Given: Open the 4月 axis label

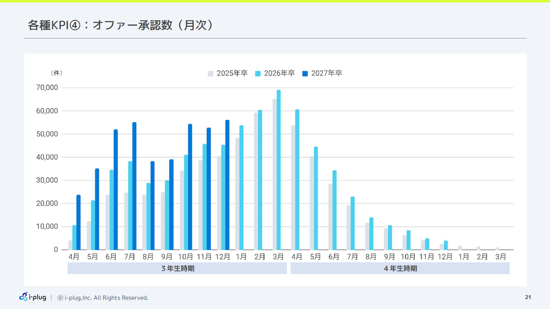Looking at the screenshot, I should [74, 256].
